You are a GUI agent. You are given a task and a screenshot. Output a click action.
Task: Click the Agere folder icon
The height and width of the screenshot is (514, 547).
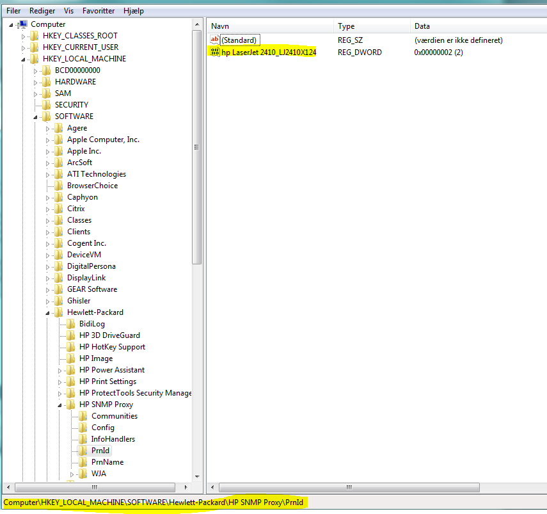pos(59,128)
